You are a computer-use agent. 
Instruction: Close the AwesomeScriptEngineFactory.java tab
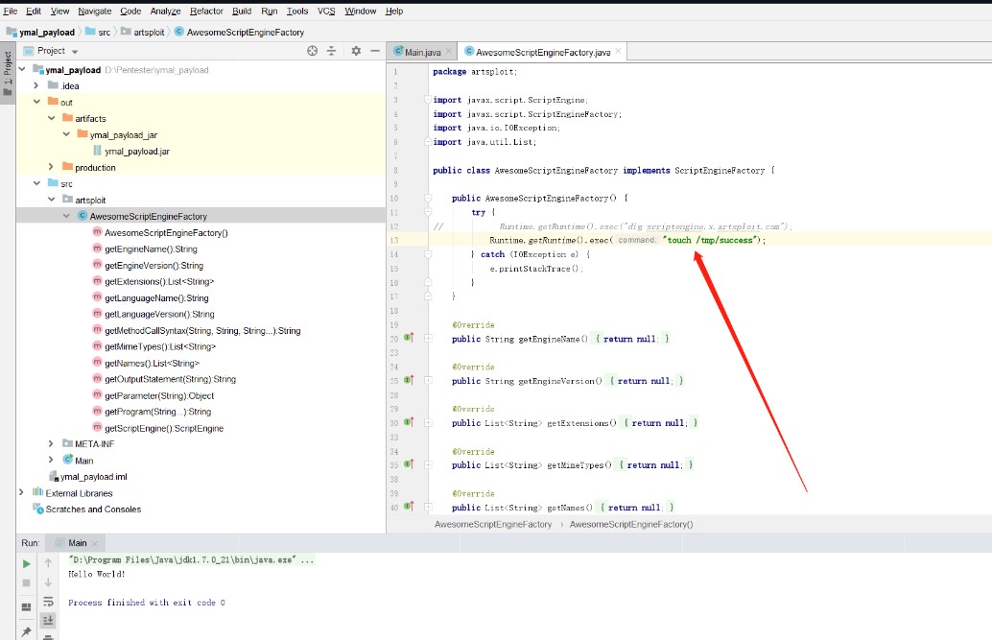(618, 52)
